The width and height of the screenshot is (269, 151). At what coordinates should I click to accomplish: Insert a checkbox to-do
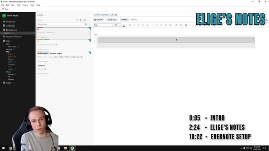point(166,25)
